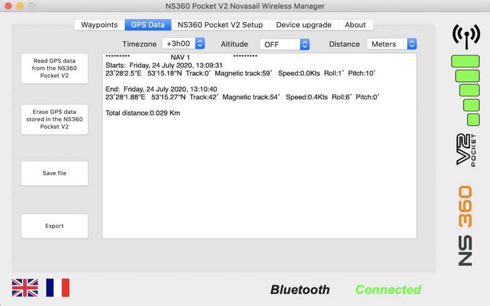Open the NS360 Pocket V2 Setup tab
The image size is (490, 306).
221,25
